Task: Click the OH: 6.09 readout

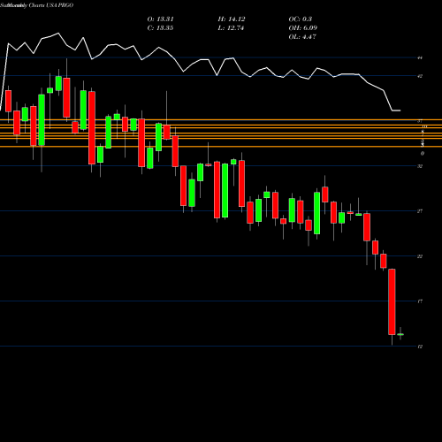Action: click(302, 28)
